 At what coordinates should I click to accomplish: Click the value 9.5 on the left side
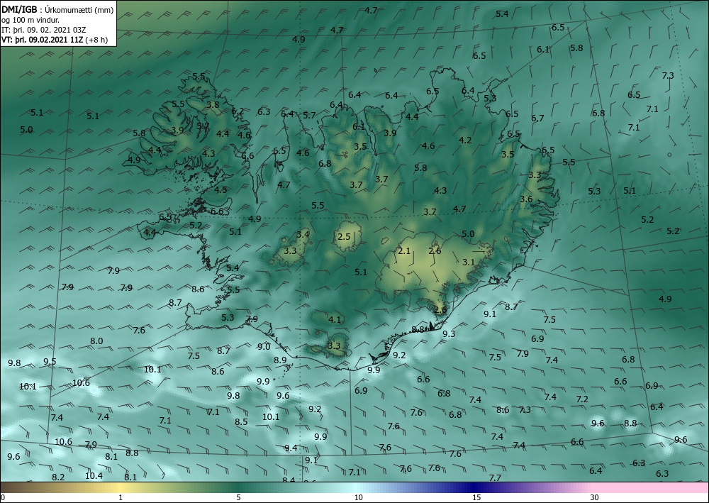pyautogui.click(x=50, y=361)
